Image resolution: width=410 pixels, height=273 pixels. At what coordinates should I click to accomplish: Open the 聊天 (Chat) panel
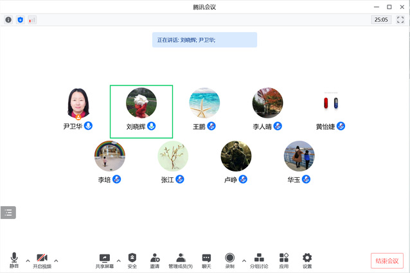(x=206, y=258)
